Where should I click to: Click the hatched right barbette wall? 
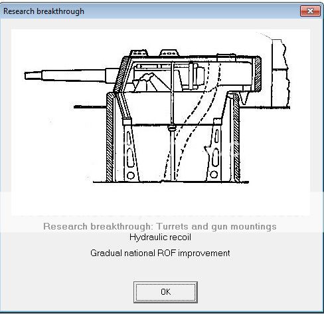click(x=236, y=138)
